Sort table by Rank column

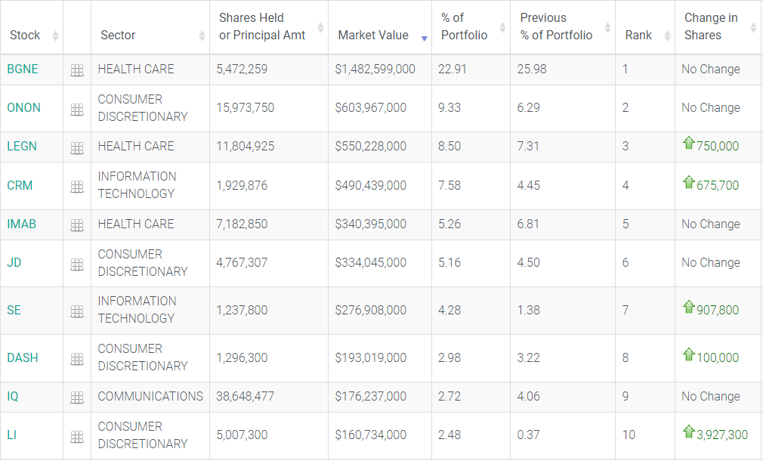point(668,36)
